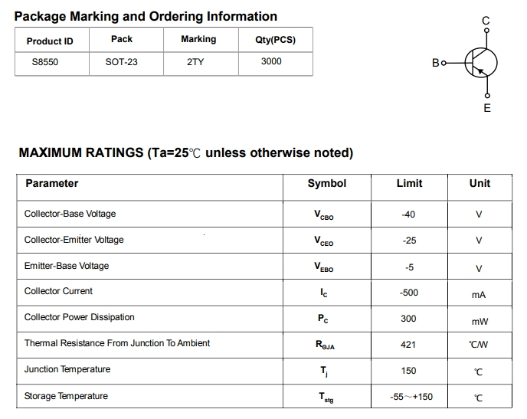
Task: Click the MAXIMUM RATINGS heading
Action: tap(185, 152)
